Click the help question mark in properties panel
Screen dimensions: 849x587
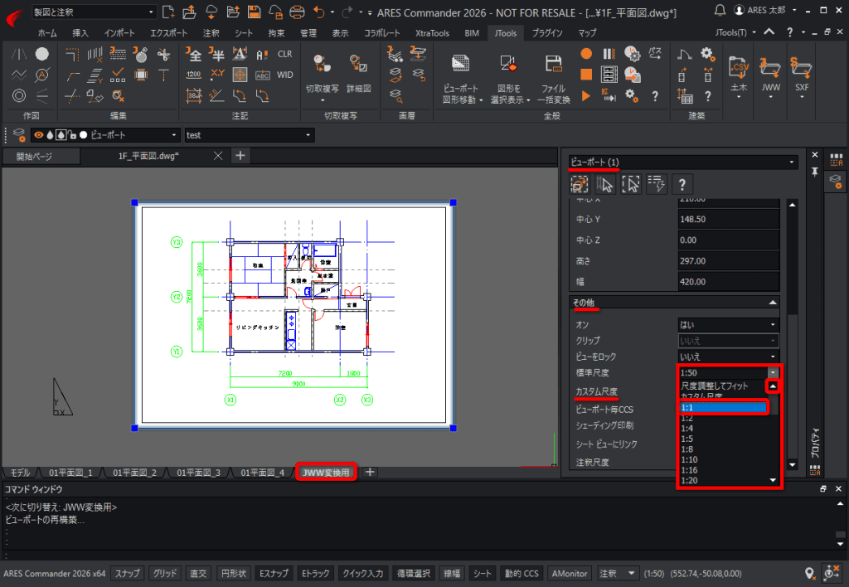tap(681, 183)
